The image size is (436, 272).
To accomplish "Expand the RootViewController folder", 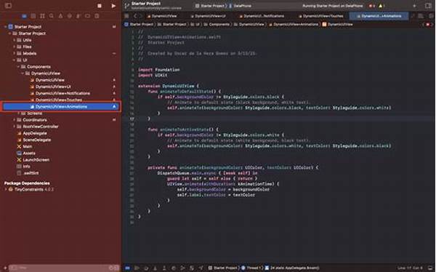I will click(15, 127).
